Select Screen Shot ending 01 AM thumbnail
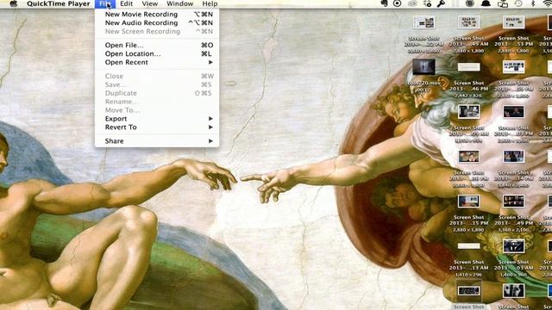The height and width of the screenshot is (310, 552). [x=514, y=246]
